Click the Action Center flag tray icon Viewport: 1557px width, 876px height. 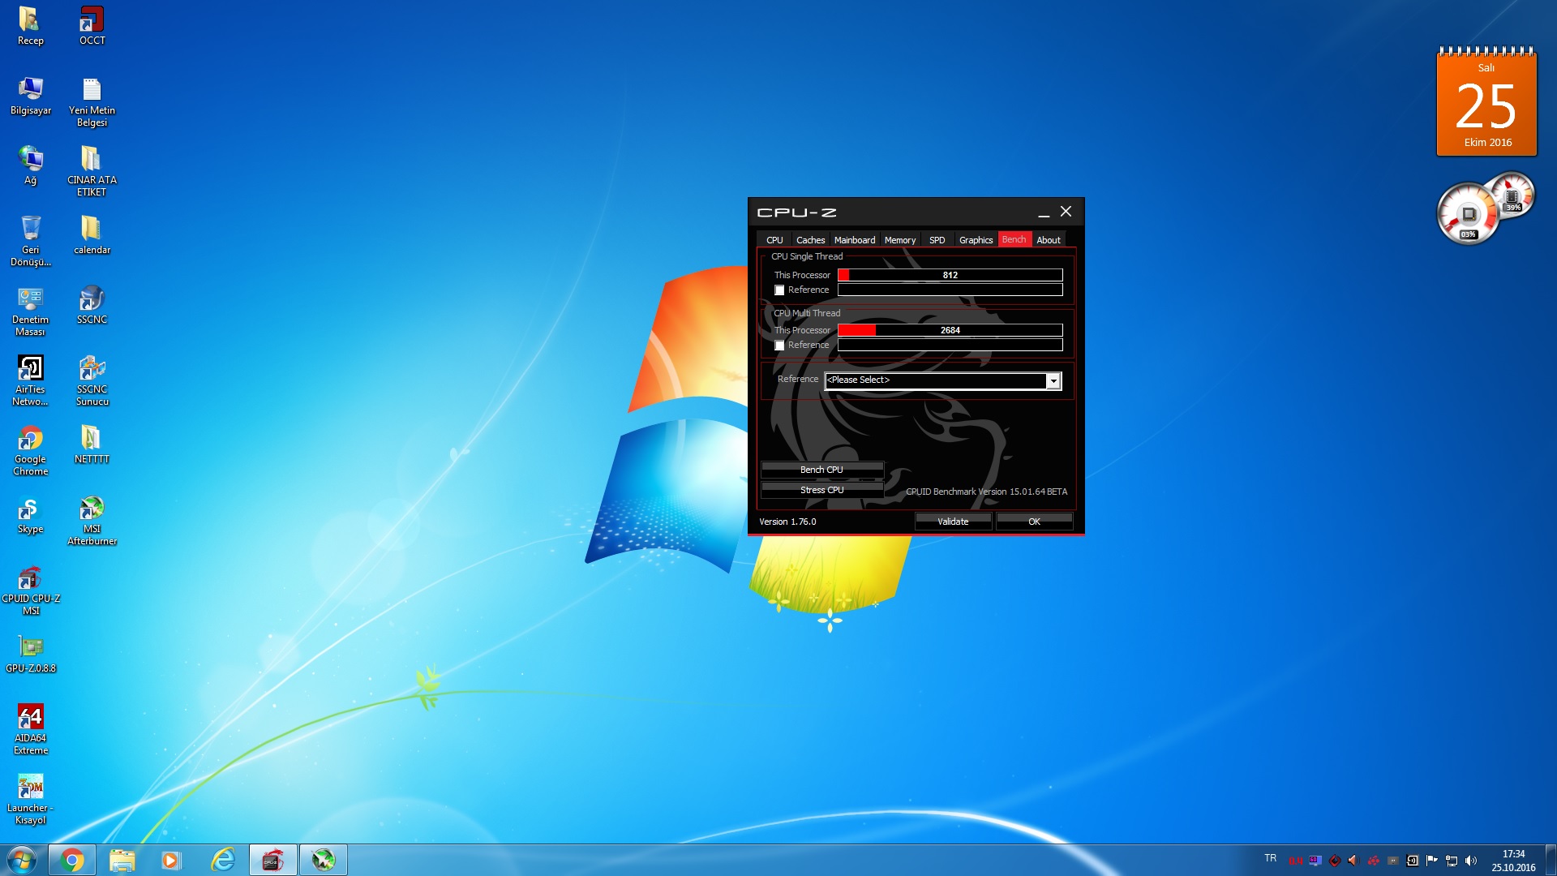point(1431,861)
